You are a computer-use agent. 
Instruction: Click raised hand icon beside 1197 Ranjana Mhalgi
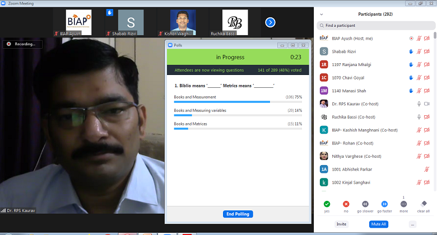pos(411,64)
